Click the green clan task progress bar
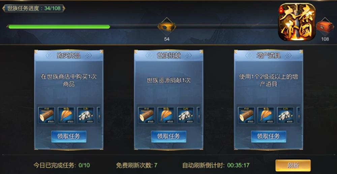The height and width of the screenshot is (174, 337). 59,27
